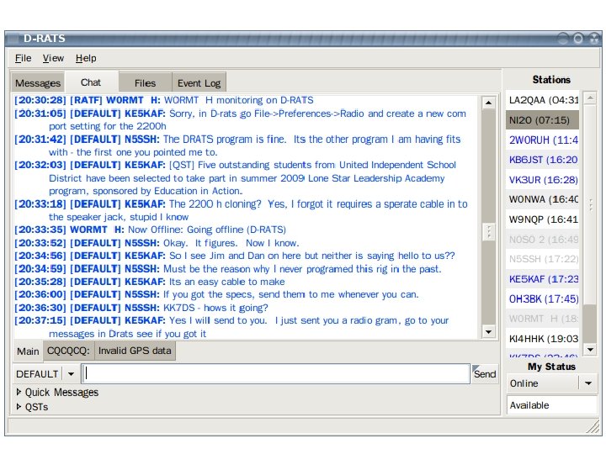Click chat scrollbar up arrow
606x454 pixels.
click(x=488, y=103)
